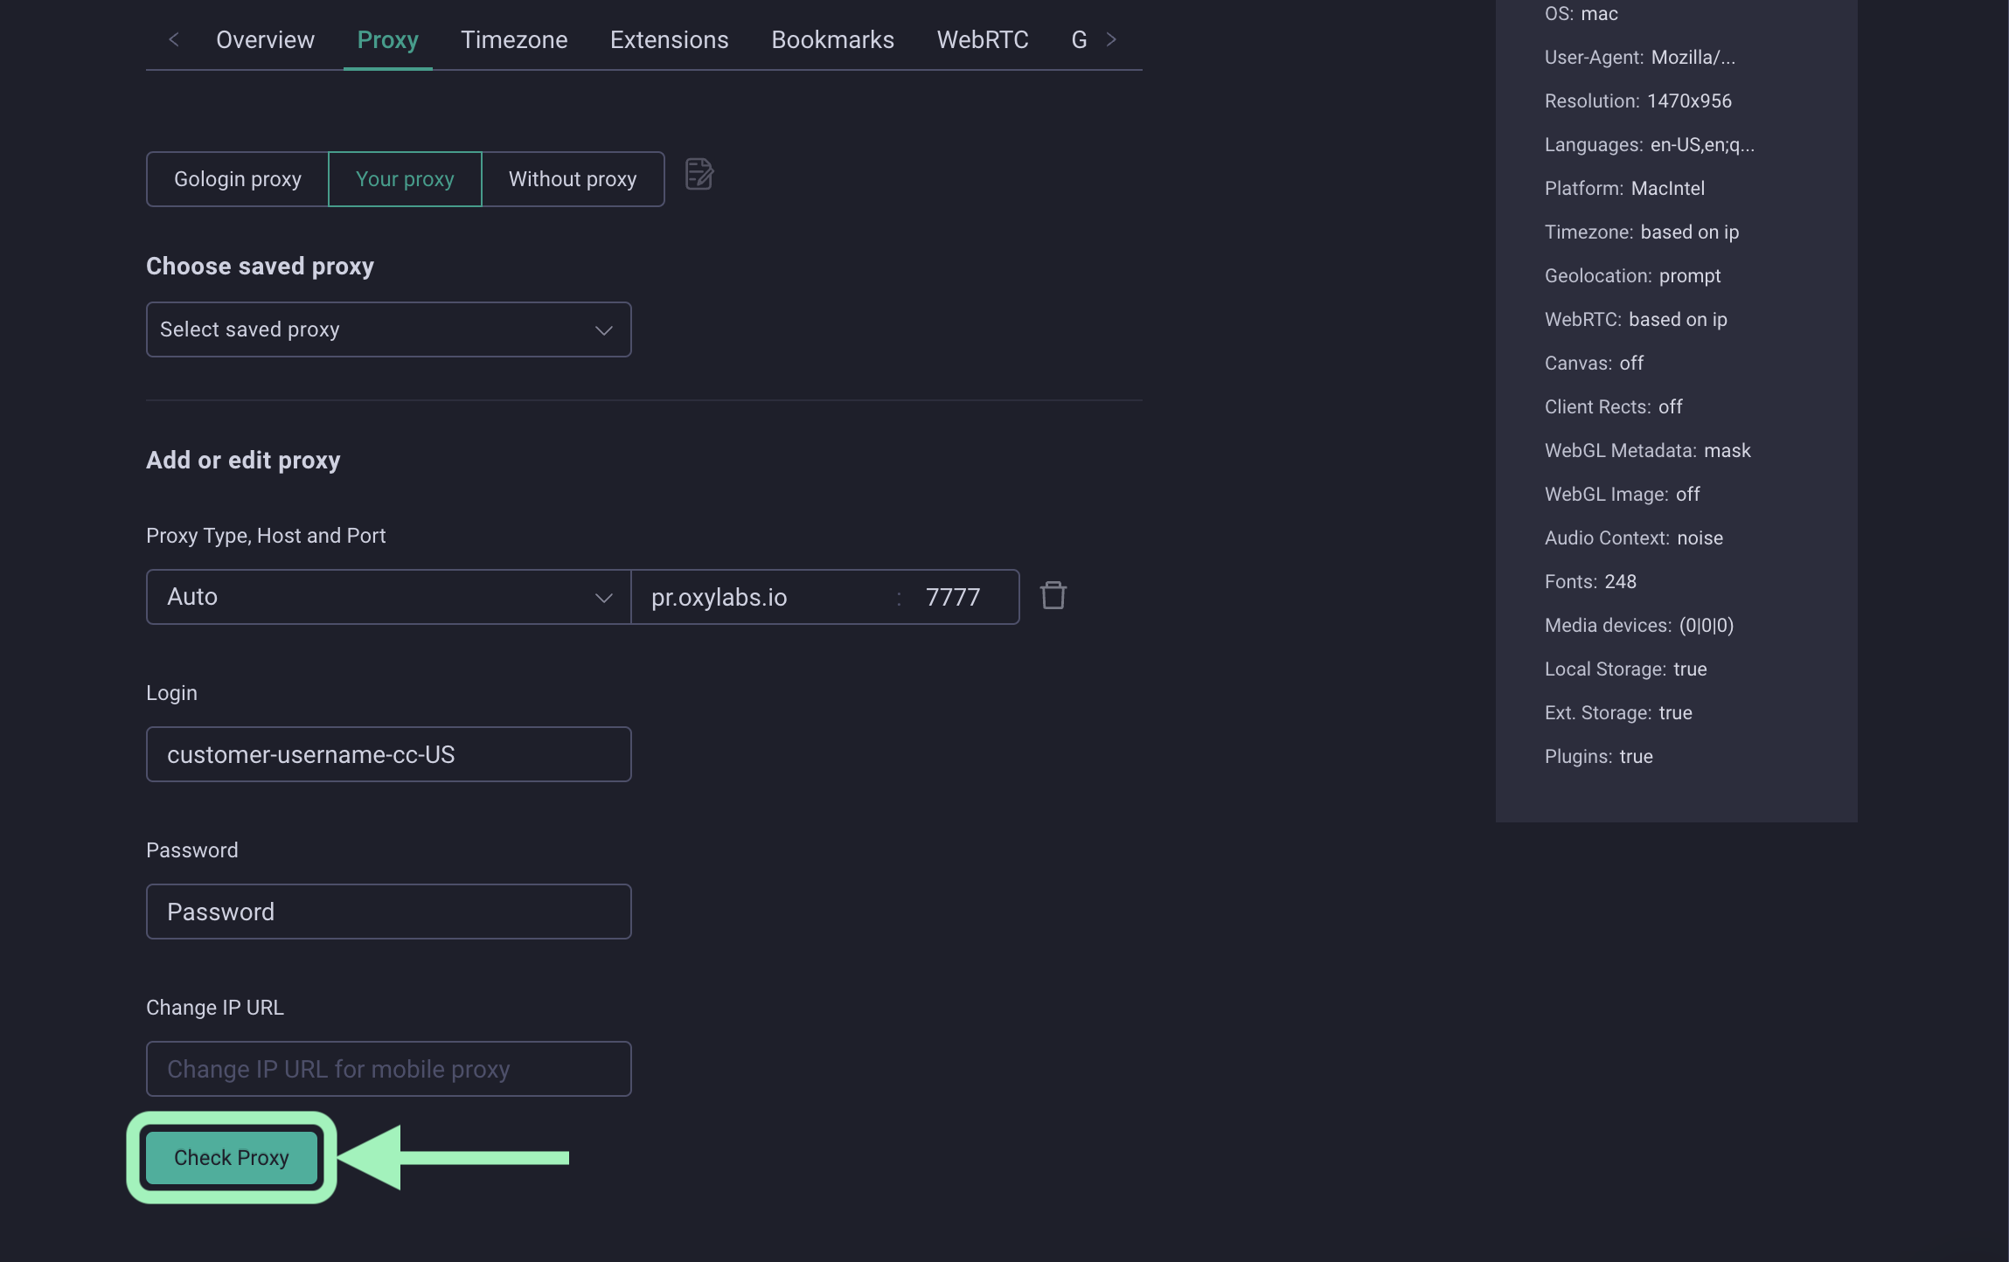Screen dimensions: 2009x1262
Task: Go to the Extensions tab
Action: 669,39
